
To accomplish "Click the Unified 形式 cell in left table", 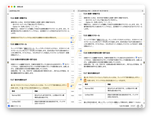I will click(x=21, y=102).
